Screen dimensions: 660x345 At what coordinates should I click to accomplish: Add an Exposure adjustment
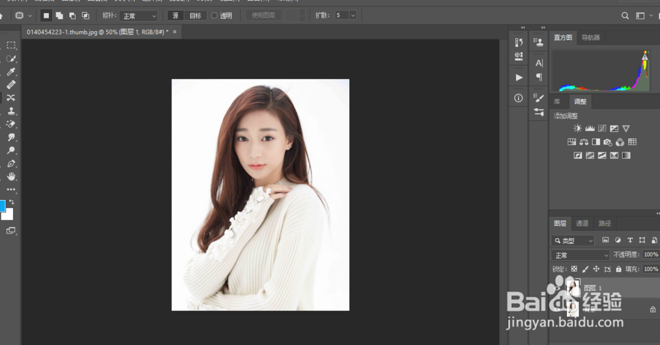click(614, 129)
